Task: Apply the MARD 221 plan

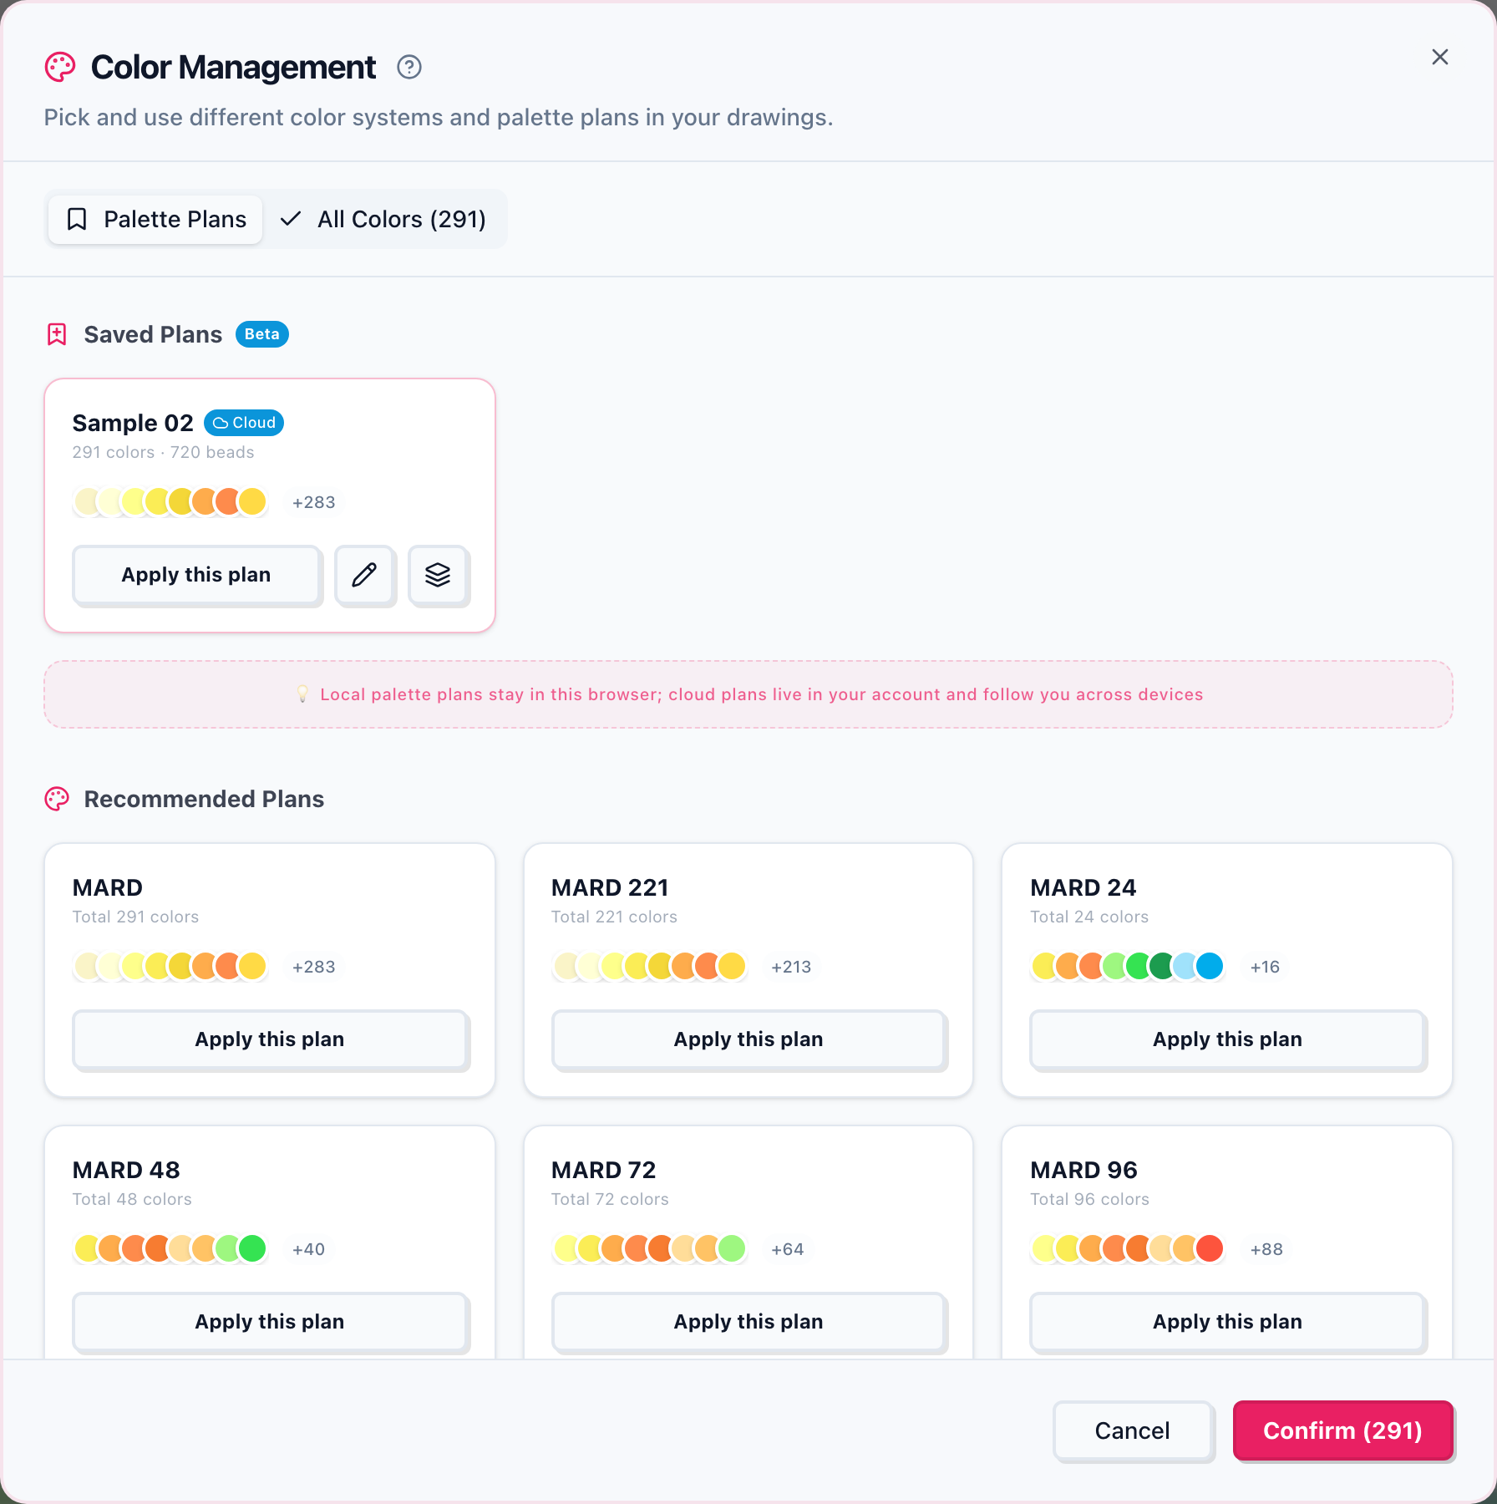Action: pyautogui.click(x=748, y=1039)
